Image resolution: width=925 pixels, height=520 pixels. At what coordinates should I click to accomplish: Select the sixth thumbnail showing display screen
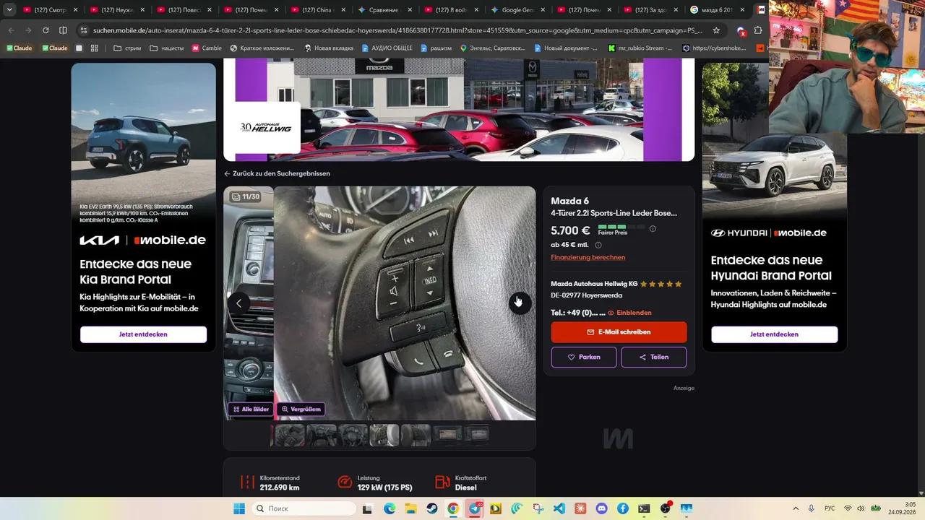(x=447, y=435)
